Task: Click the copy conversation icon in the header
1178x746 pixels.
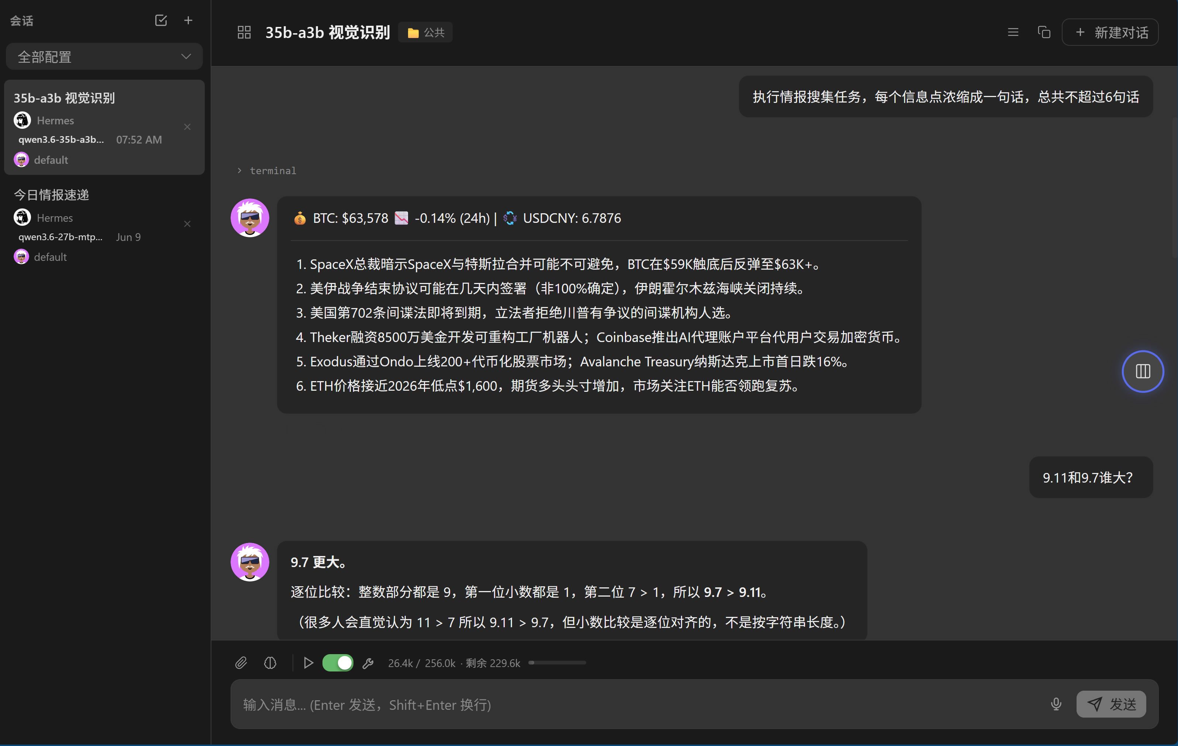Action: click(x=1044, y=32)
